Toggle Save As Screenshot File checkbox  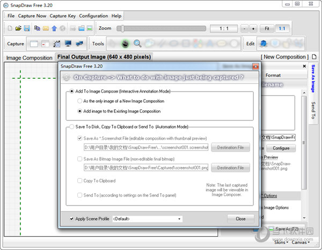79,138
